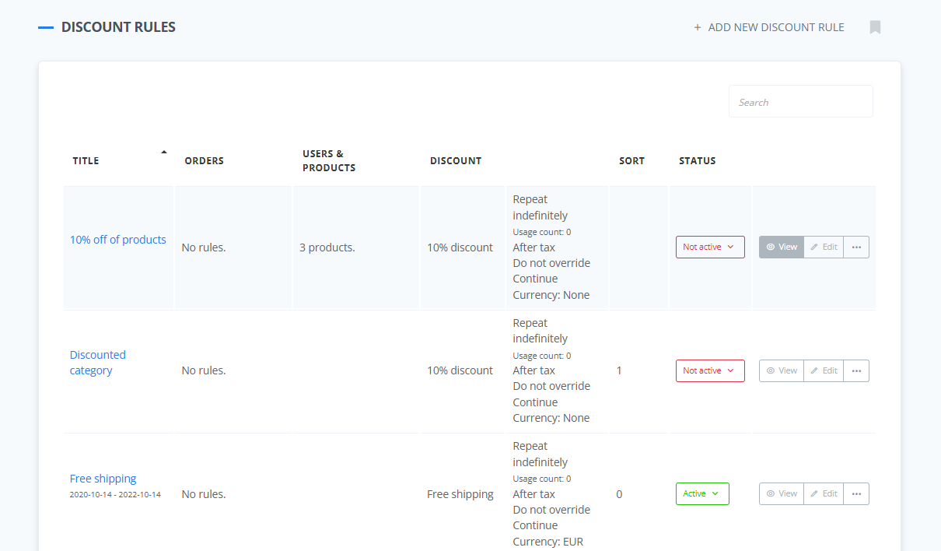The image size is (941, 551).
Task: Edit the Discounted category rule
Action: [824, 370]
